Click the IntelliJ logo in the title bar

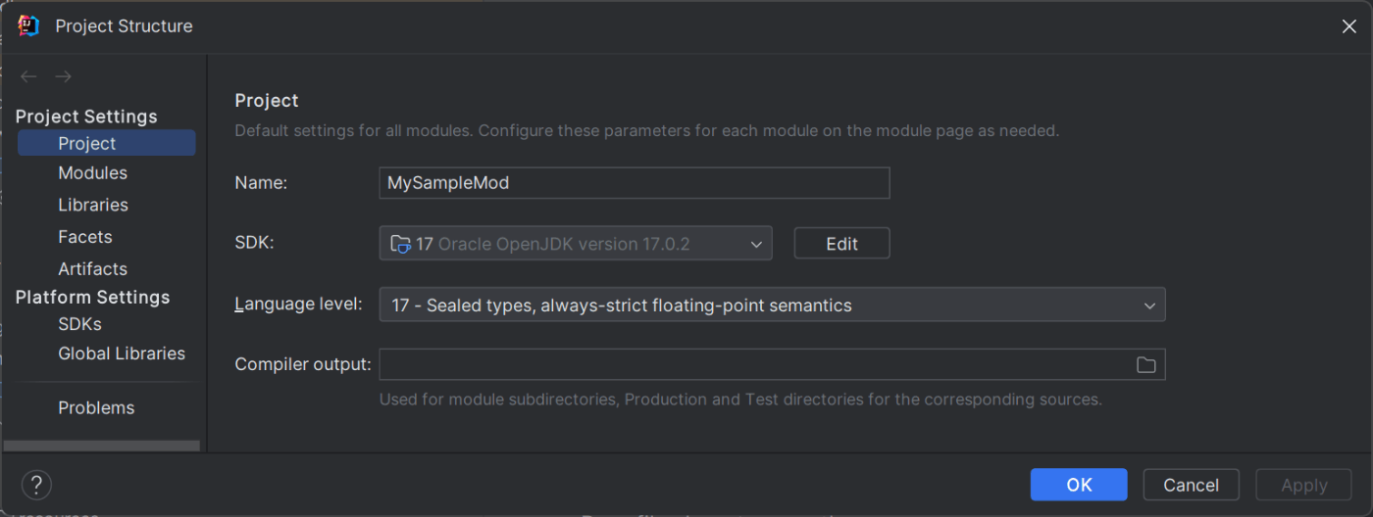[x=27, y=26]
